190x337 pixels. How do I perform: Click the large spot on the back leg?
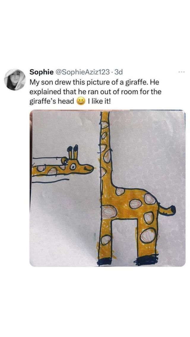[148, 235]
